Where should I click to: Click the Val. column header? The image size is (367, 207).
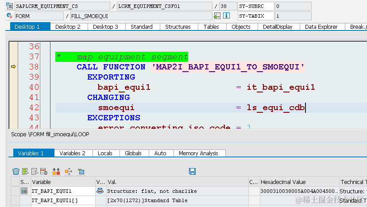coord(178,182)
